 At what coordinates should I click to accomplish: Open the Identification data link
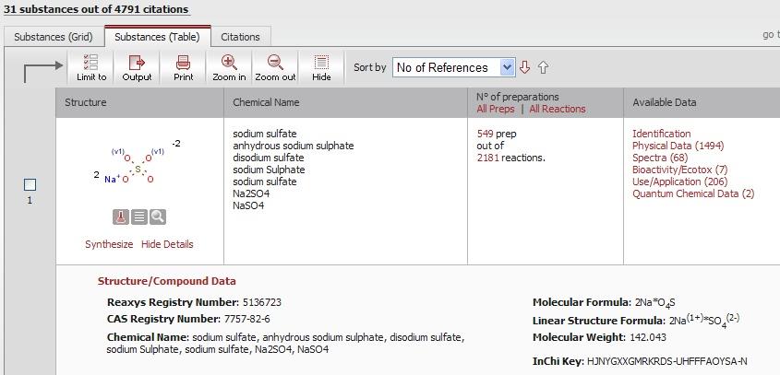[x=662, y=134]
